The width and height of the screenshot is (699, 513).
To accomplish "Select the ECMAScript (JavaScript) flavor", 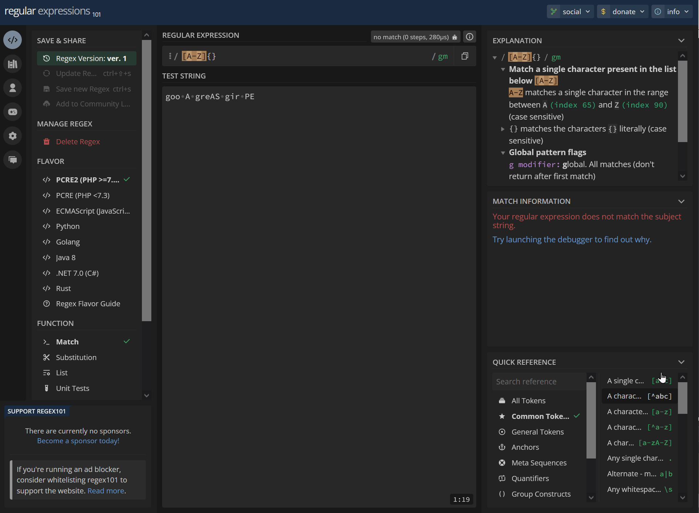I will point(86,211).
